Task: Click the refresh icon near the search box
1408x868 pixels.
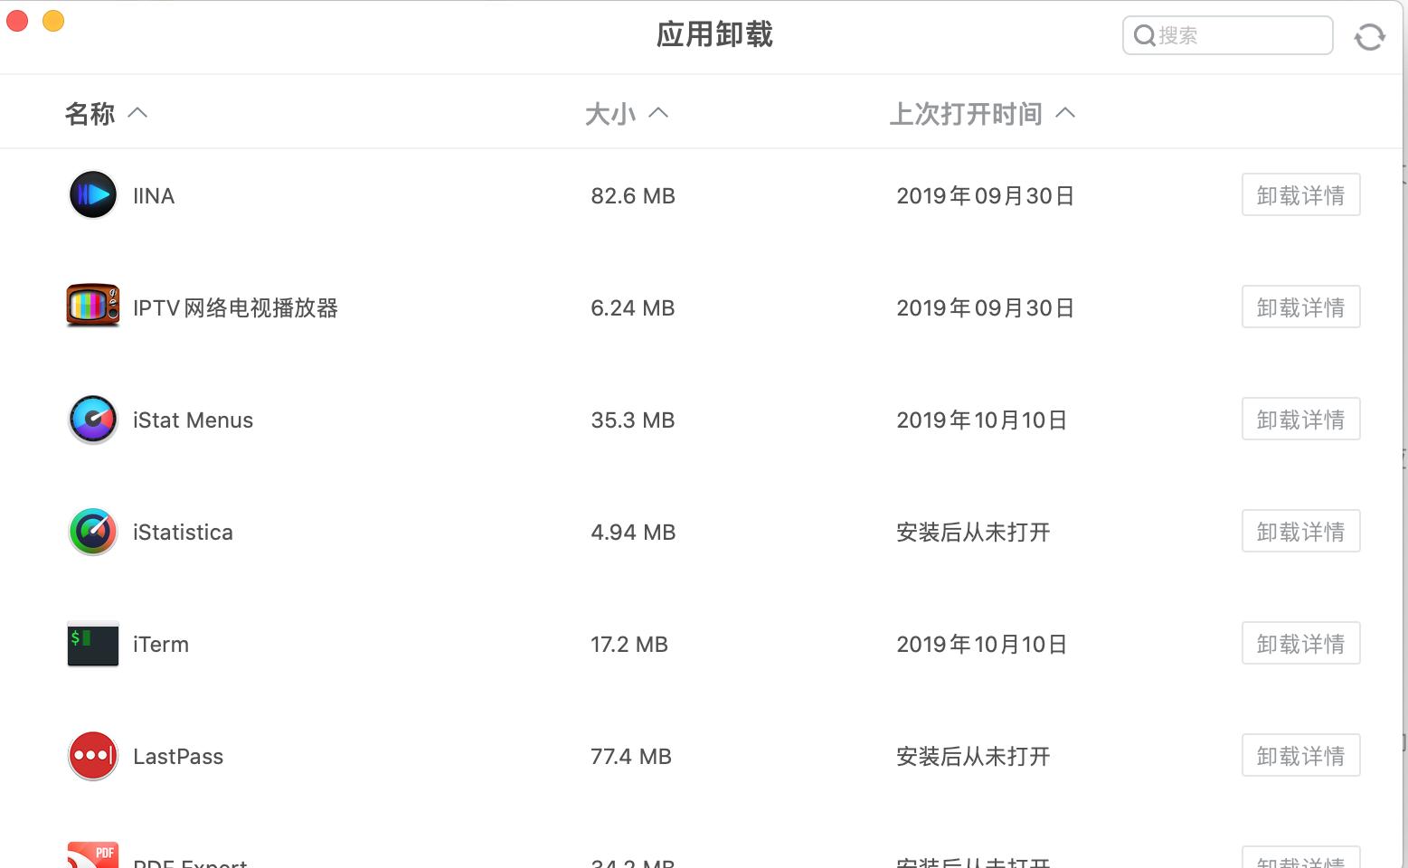Action: (x=1369, y=34)
